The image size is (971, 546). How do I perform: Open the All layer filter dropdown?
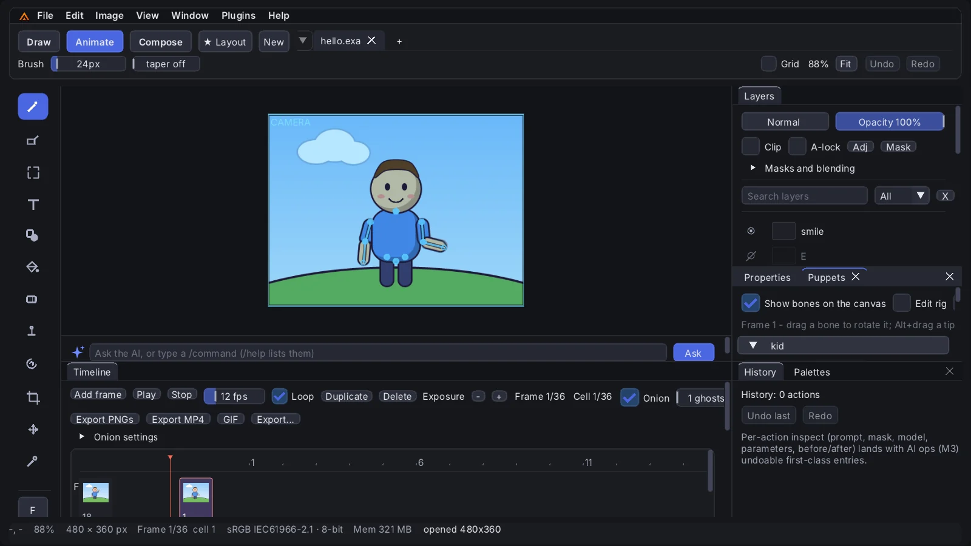click(x=902, y=196)
